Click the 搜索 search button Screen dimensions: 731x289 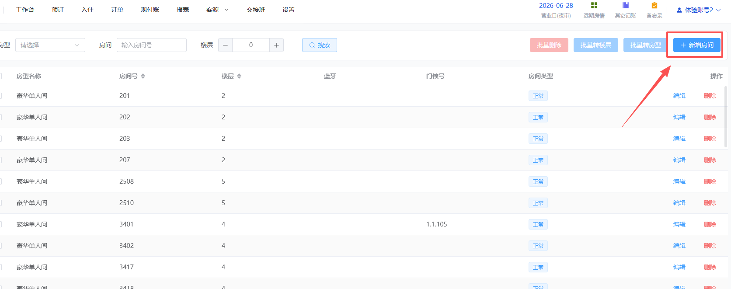click(x=320, y=45)
